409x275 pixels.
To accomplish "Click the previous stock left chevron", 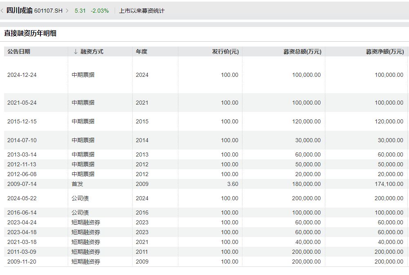I will [x=2, y=11].
